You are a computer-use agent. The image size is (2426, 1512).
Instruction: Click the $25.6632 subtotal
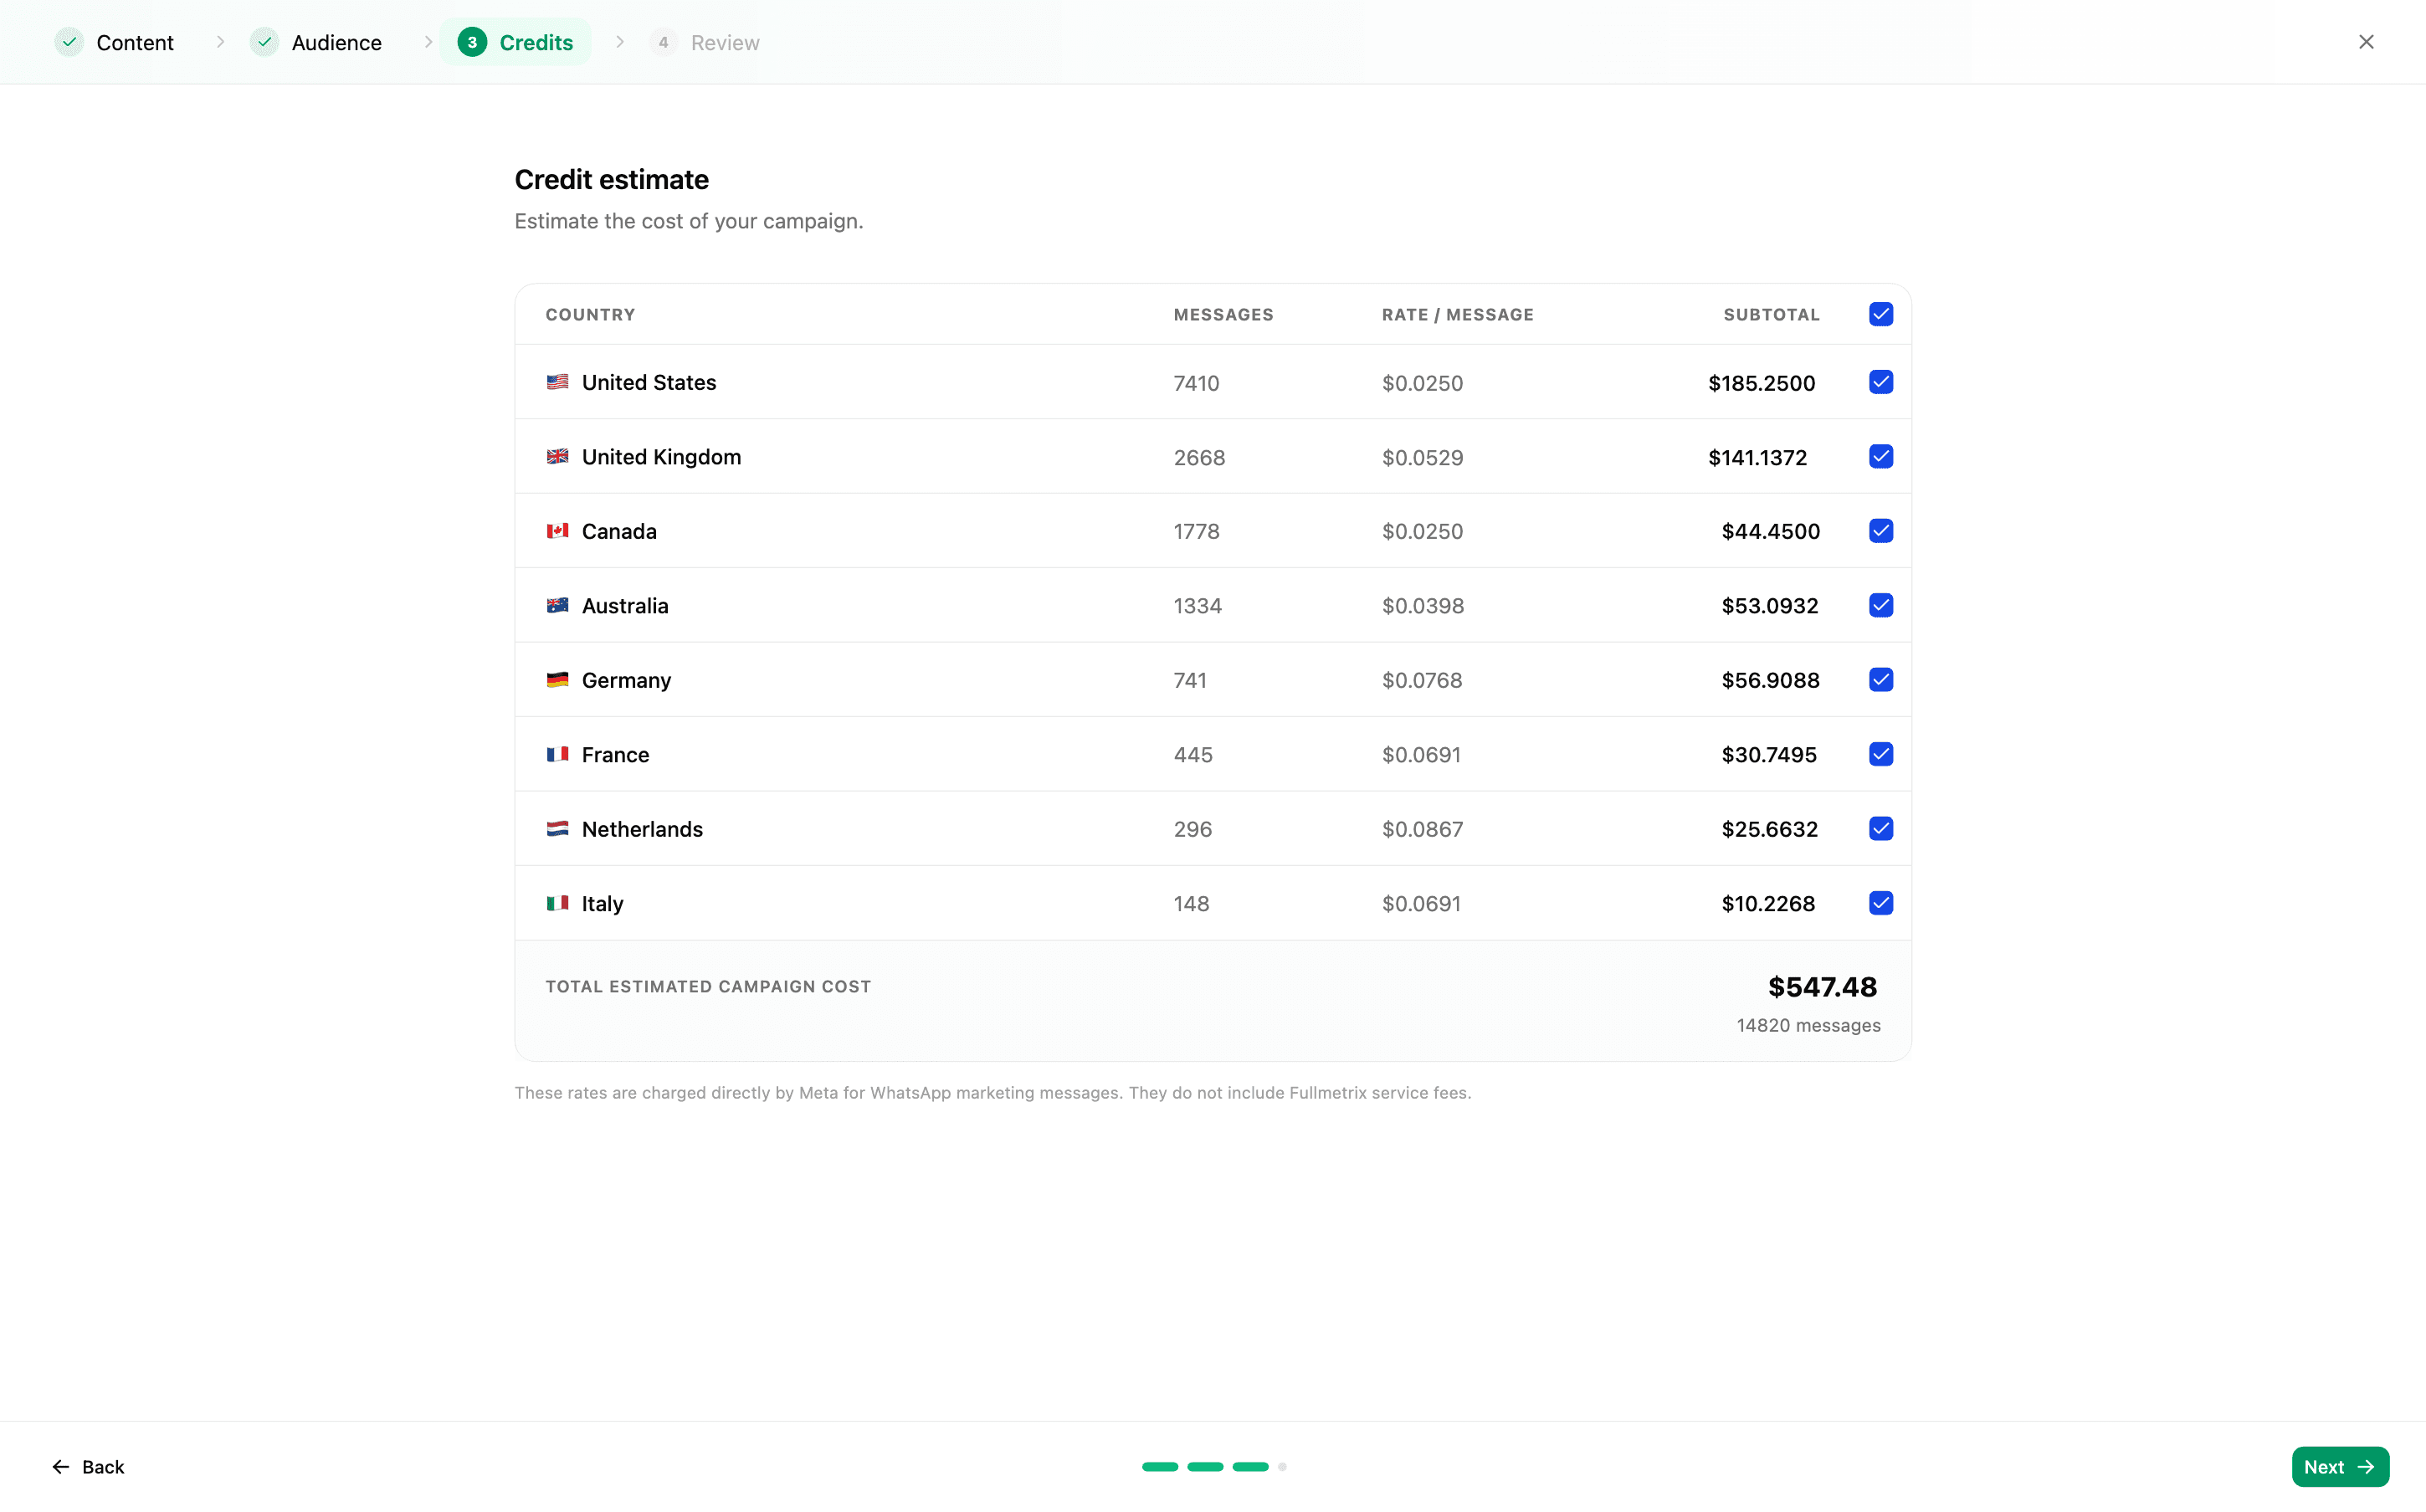(1769, 830)
